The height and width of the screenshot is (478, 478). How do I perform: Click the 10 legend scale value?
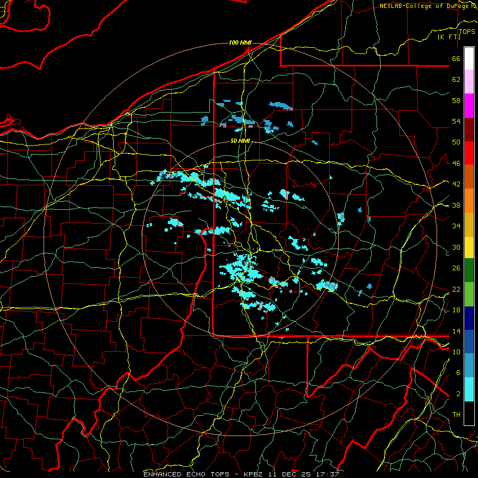coord(456,352)
